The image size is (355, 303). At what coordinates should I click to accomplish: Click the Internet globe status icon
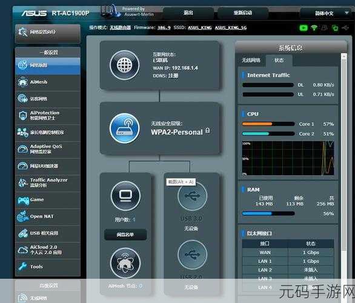(124, 65)
